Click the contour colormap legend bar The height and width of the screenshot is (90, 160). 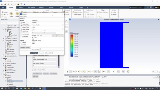coord(72,45)
